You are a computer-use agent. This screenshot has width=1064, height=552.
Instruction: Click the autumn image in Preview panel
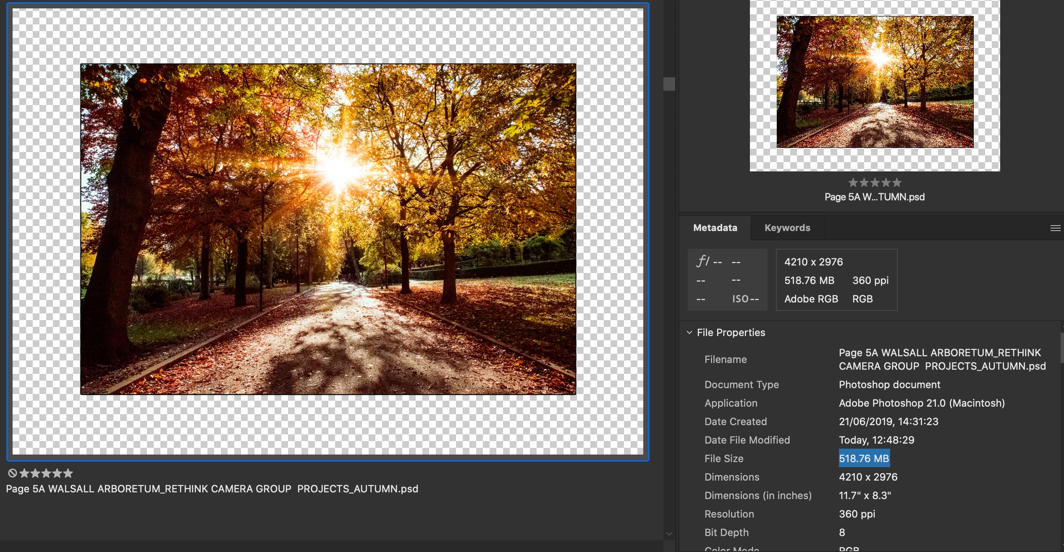point(875,82)
